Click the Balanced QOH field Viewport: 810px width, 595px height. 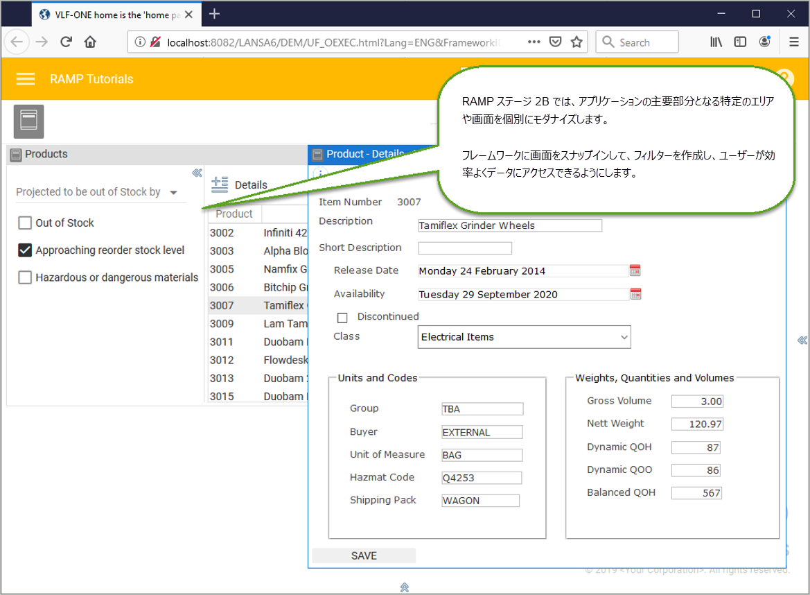point(696,492)
